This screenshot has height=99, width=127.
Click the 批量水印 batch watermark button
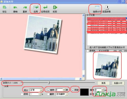tap(118, 83)
